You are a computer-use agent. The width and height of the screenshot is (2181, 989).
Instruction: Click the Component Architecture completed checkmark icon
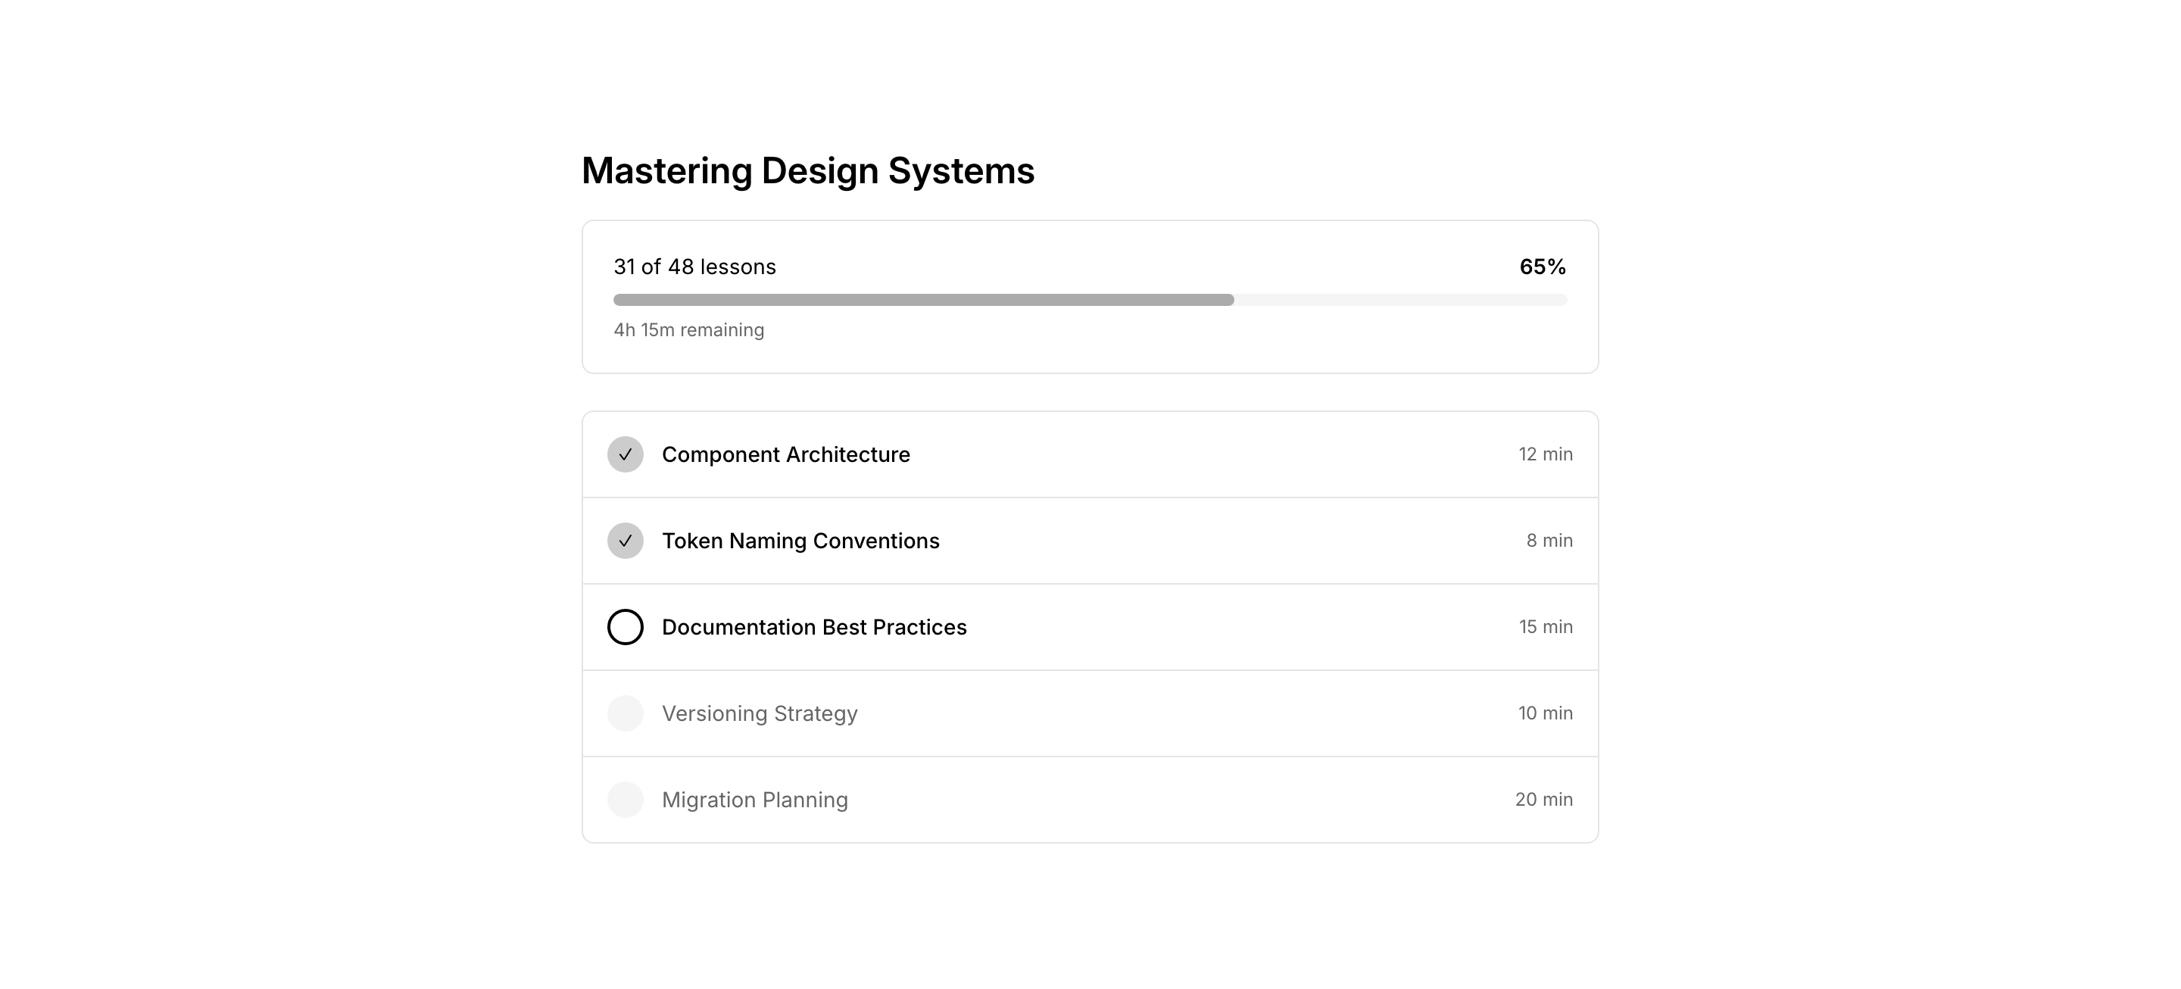coord(625,454)
